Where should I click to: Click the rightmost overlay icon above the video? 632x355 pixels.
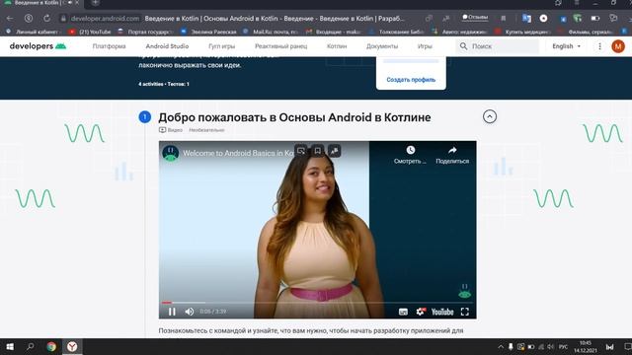click(x=334, y=151)
